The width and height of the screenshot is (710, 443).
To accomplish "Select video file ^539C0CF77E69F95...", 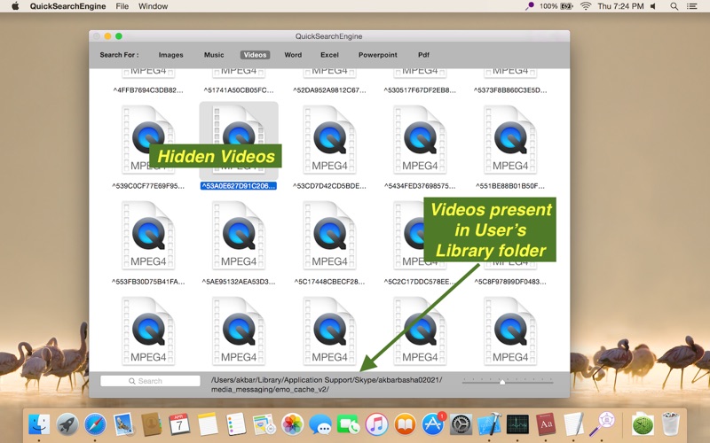I will [x=148, y=140].
